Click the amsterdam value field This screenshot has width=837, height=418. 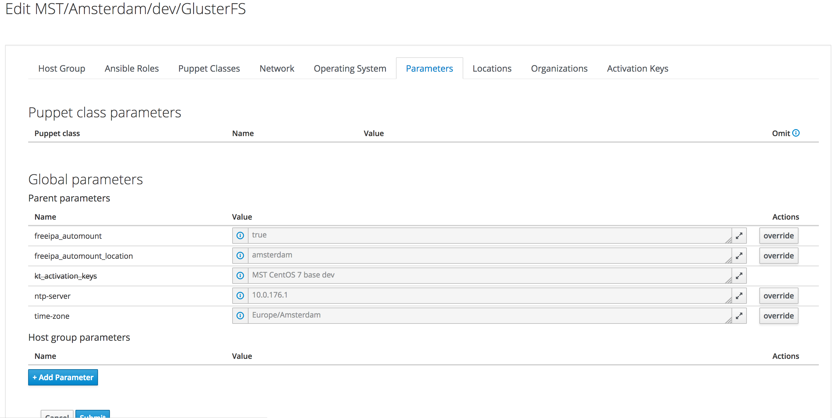click(490, 256)
